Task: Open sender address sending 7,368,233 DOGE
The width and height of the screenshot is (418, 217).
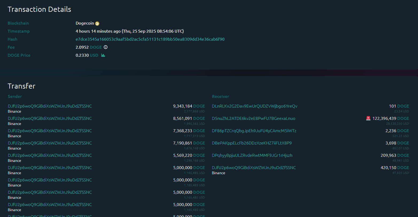Action: click(x=50, y=131)
